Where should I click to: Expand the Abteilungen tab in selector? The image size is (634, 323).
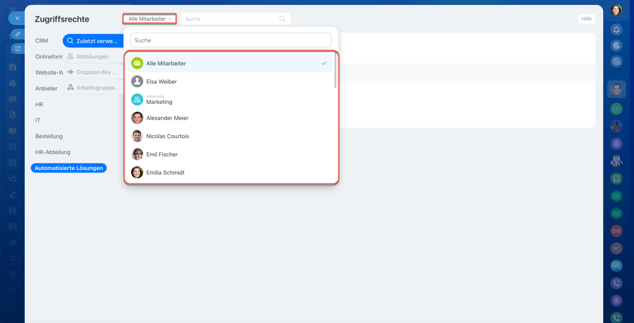[92, 57]
